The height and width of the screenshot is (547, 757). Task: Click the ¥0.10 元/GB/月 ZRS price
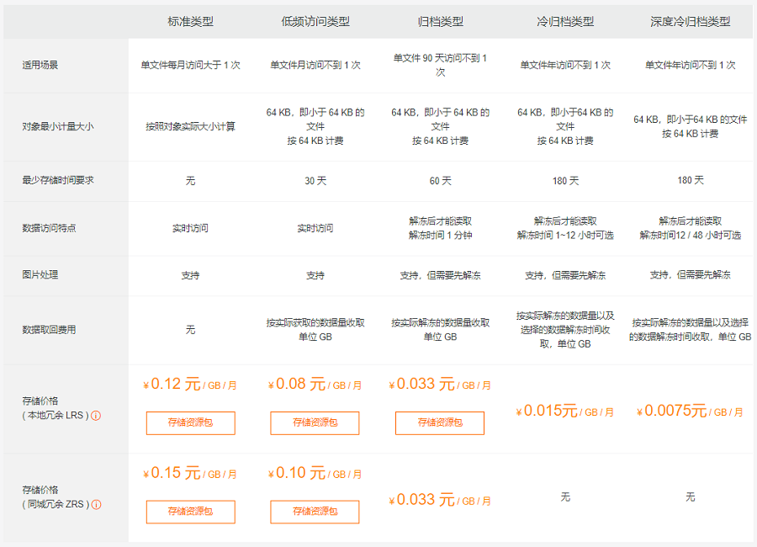pyautogui.click(x=315, y=474)
